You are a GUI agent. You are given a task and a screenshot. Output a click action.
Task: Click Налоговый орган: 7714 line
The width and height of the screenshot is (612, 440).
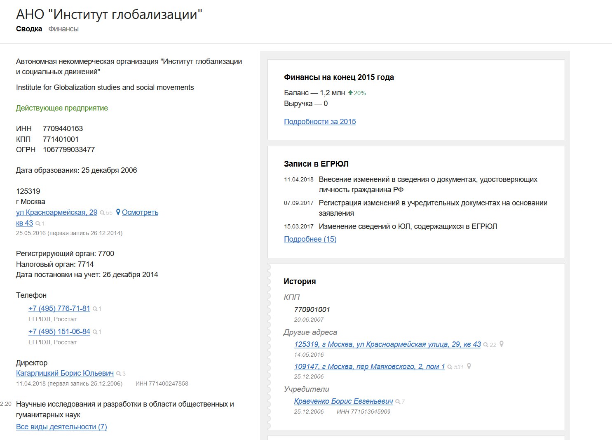55,264
